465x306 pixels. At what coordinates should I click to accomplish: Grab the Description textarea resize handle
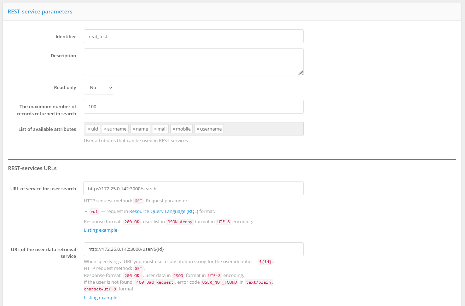pos(300,72)
